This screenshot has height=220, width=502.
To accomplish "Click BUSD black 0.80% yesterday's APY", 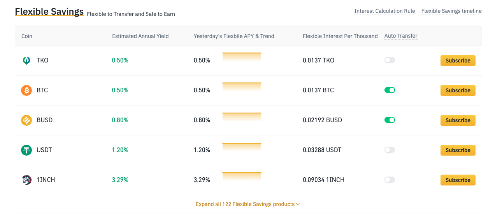I will 202,120.
